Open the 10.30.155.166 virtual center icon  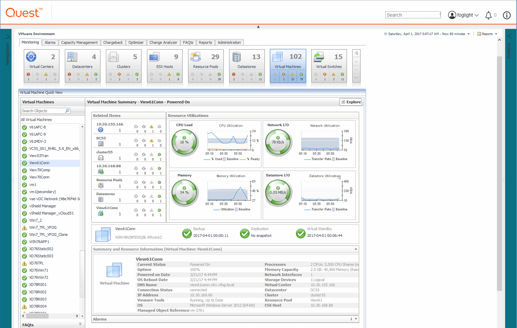tap(101, 130)
